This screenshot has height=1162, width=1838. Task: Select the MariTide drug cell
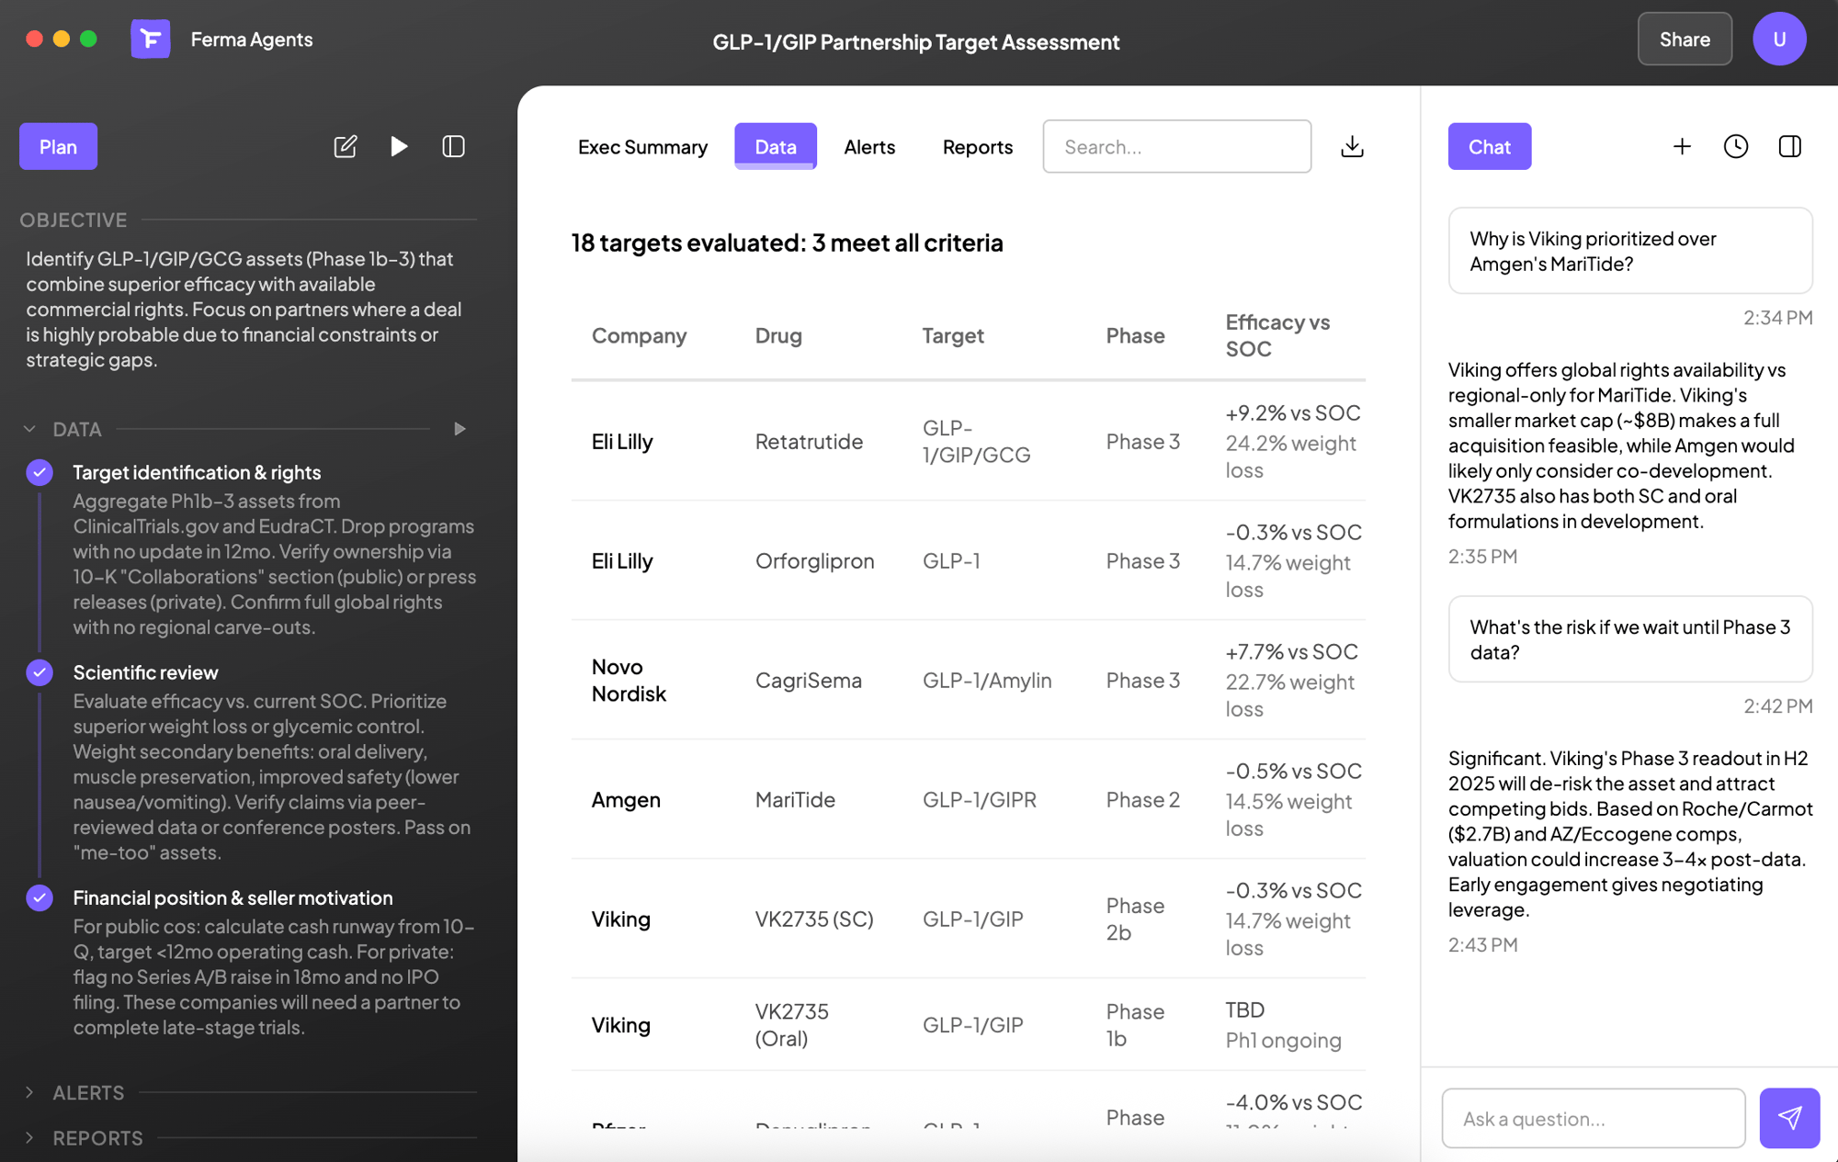(x=795, y=800)
